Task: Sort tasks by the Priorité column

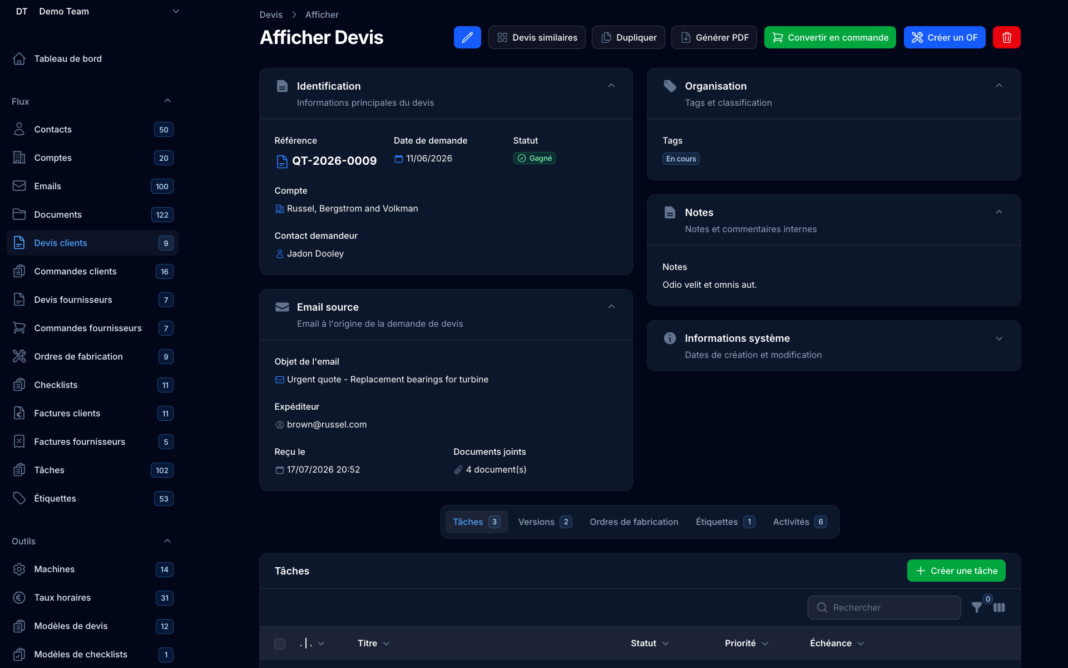Action: pos(746,643)
